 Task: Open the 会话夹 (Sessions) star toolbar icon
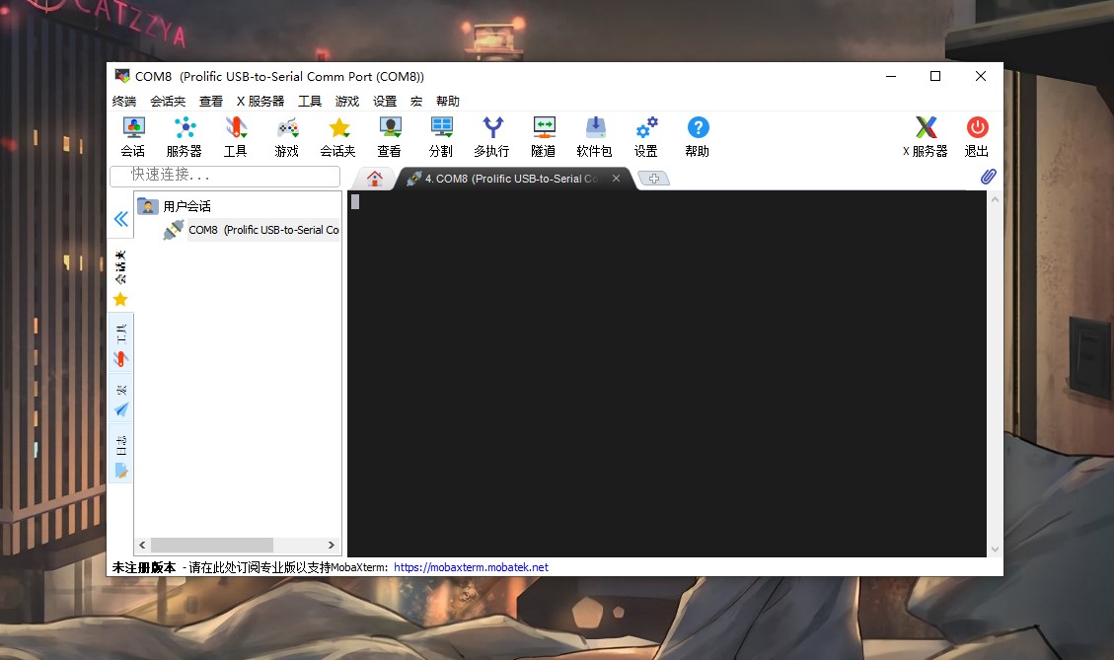point(337,137)
